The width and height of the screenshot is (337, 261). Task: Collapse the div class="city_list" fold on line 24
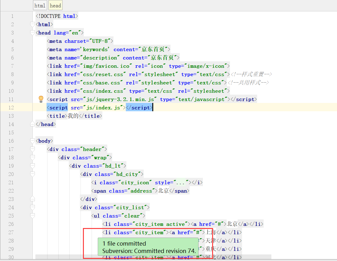pyautogui.click(x=32, y=207)
